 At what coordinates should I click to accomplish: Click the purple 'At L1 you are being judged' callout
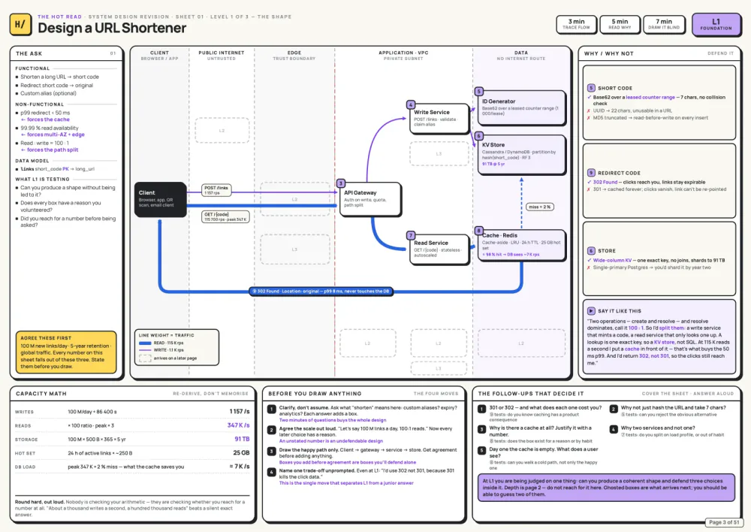coord(606,488)
